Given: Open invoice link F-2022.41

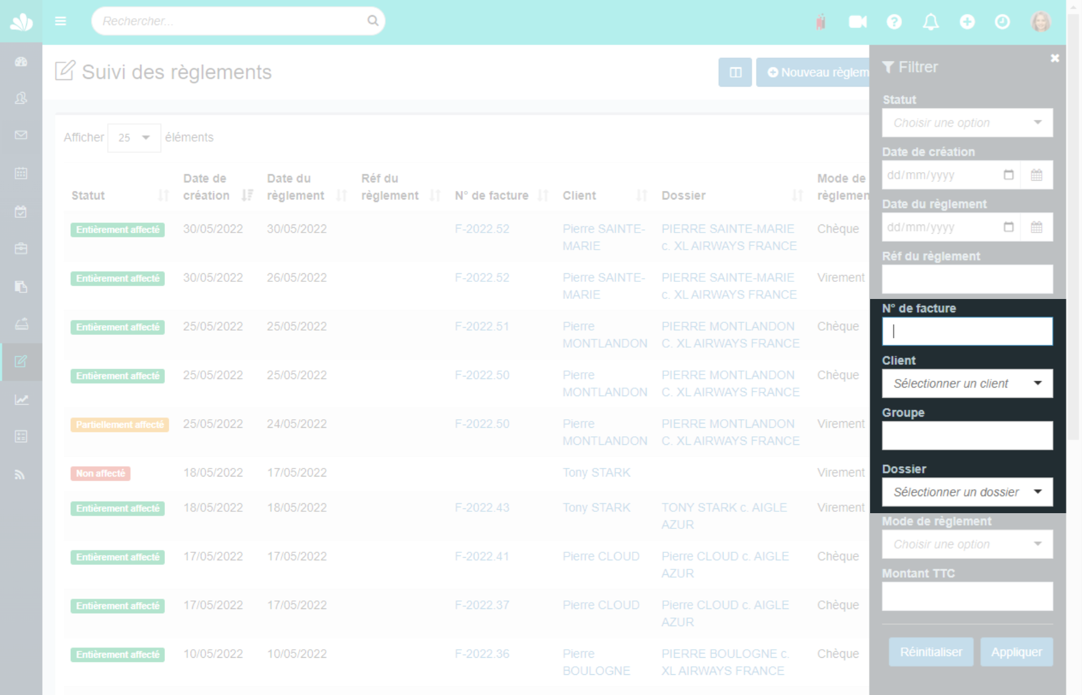Looking at the screenshot, I should (482, 556).
